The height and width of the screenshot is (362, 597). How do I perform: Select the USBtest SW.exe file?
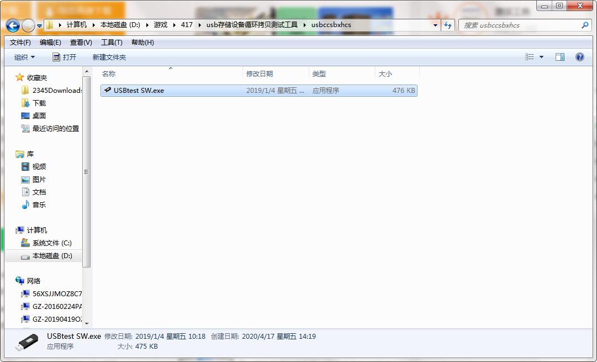coord(259,90)
